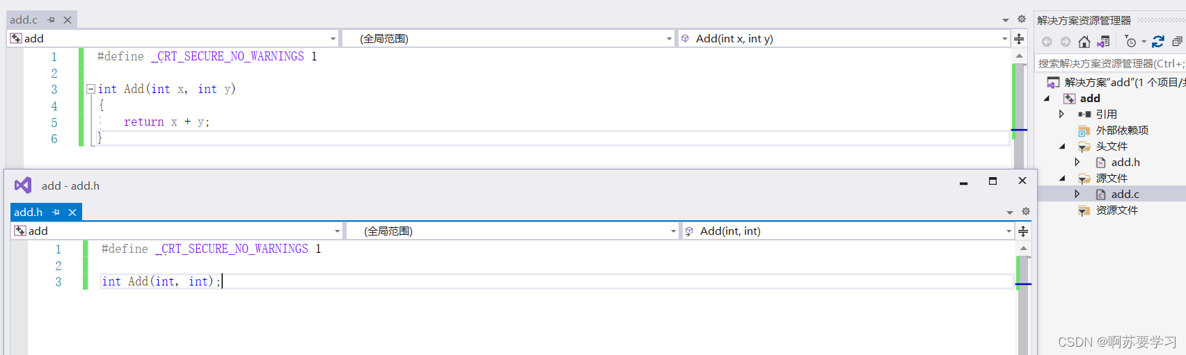Select the add.h document tab
Image resolution: width=1186 pixels, height=355 pixels.
pos(29,213)
